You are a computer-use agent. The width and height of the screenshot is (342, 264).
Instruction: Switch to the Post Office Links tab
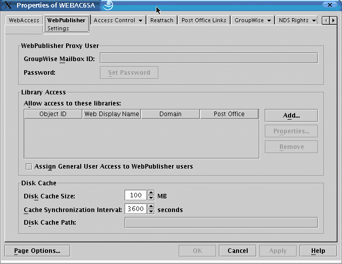coord(204,21)
